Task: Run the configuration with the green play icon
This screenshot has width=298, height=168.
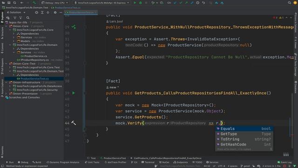Action: tap(135, 3)
